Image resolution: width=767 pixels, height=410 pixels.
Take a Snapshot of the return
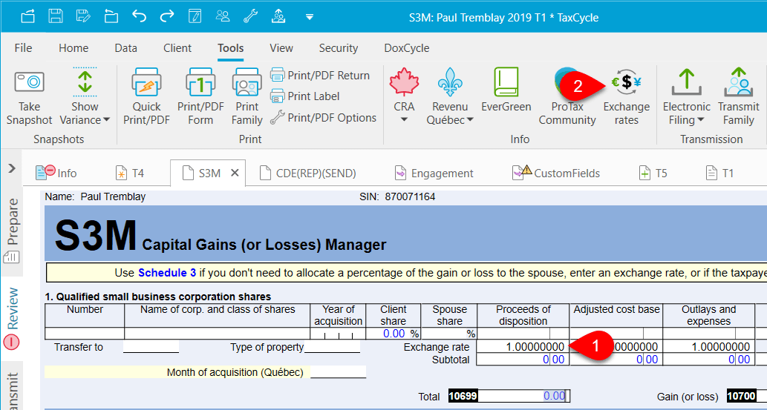(30, 98)
